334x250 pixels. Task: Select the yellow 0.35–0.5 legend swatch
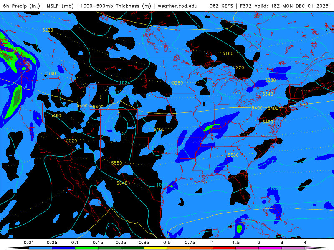(155, 248)
